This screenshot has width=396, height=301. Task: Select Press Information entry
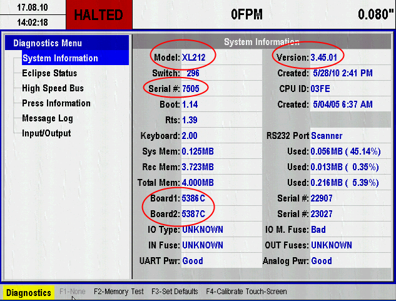[x=56, y=103]
